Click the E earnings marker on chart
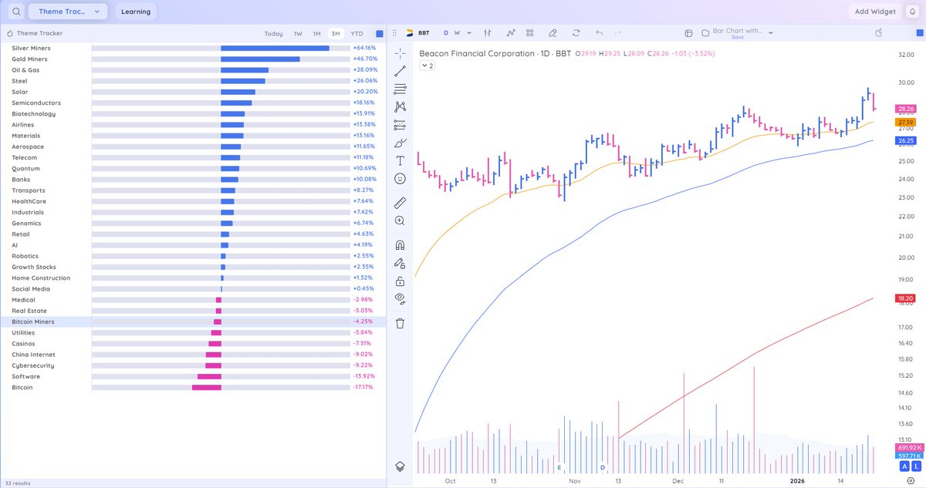The height and width of the screenshot is (488, 926). 559,467
